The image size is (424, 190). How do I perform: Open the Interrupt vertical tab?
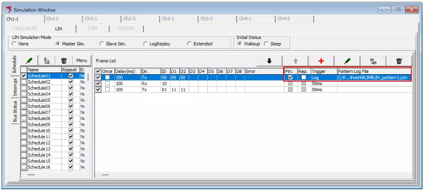click(15, 87)
